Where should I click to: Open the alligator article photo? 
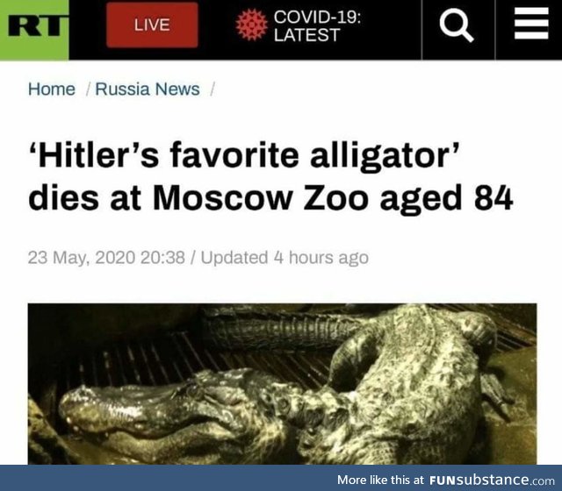[x=283, y=384]
